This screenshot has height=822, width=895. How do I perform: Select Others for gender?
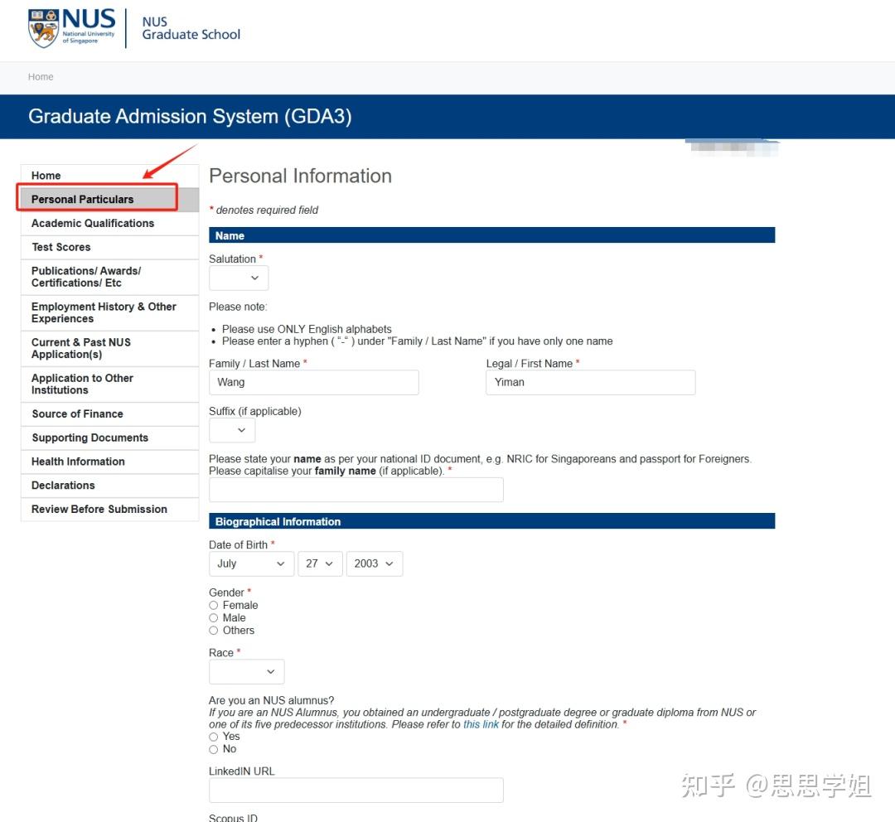(214, 630)
